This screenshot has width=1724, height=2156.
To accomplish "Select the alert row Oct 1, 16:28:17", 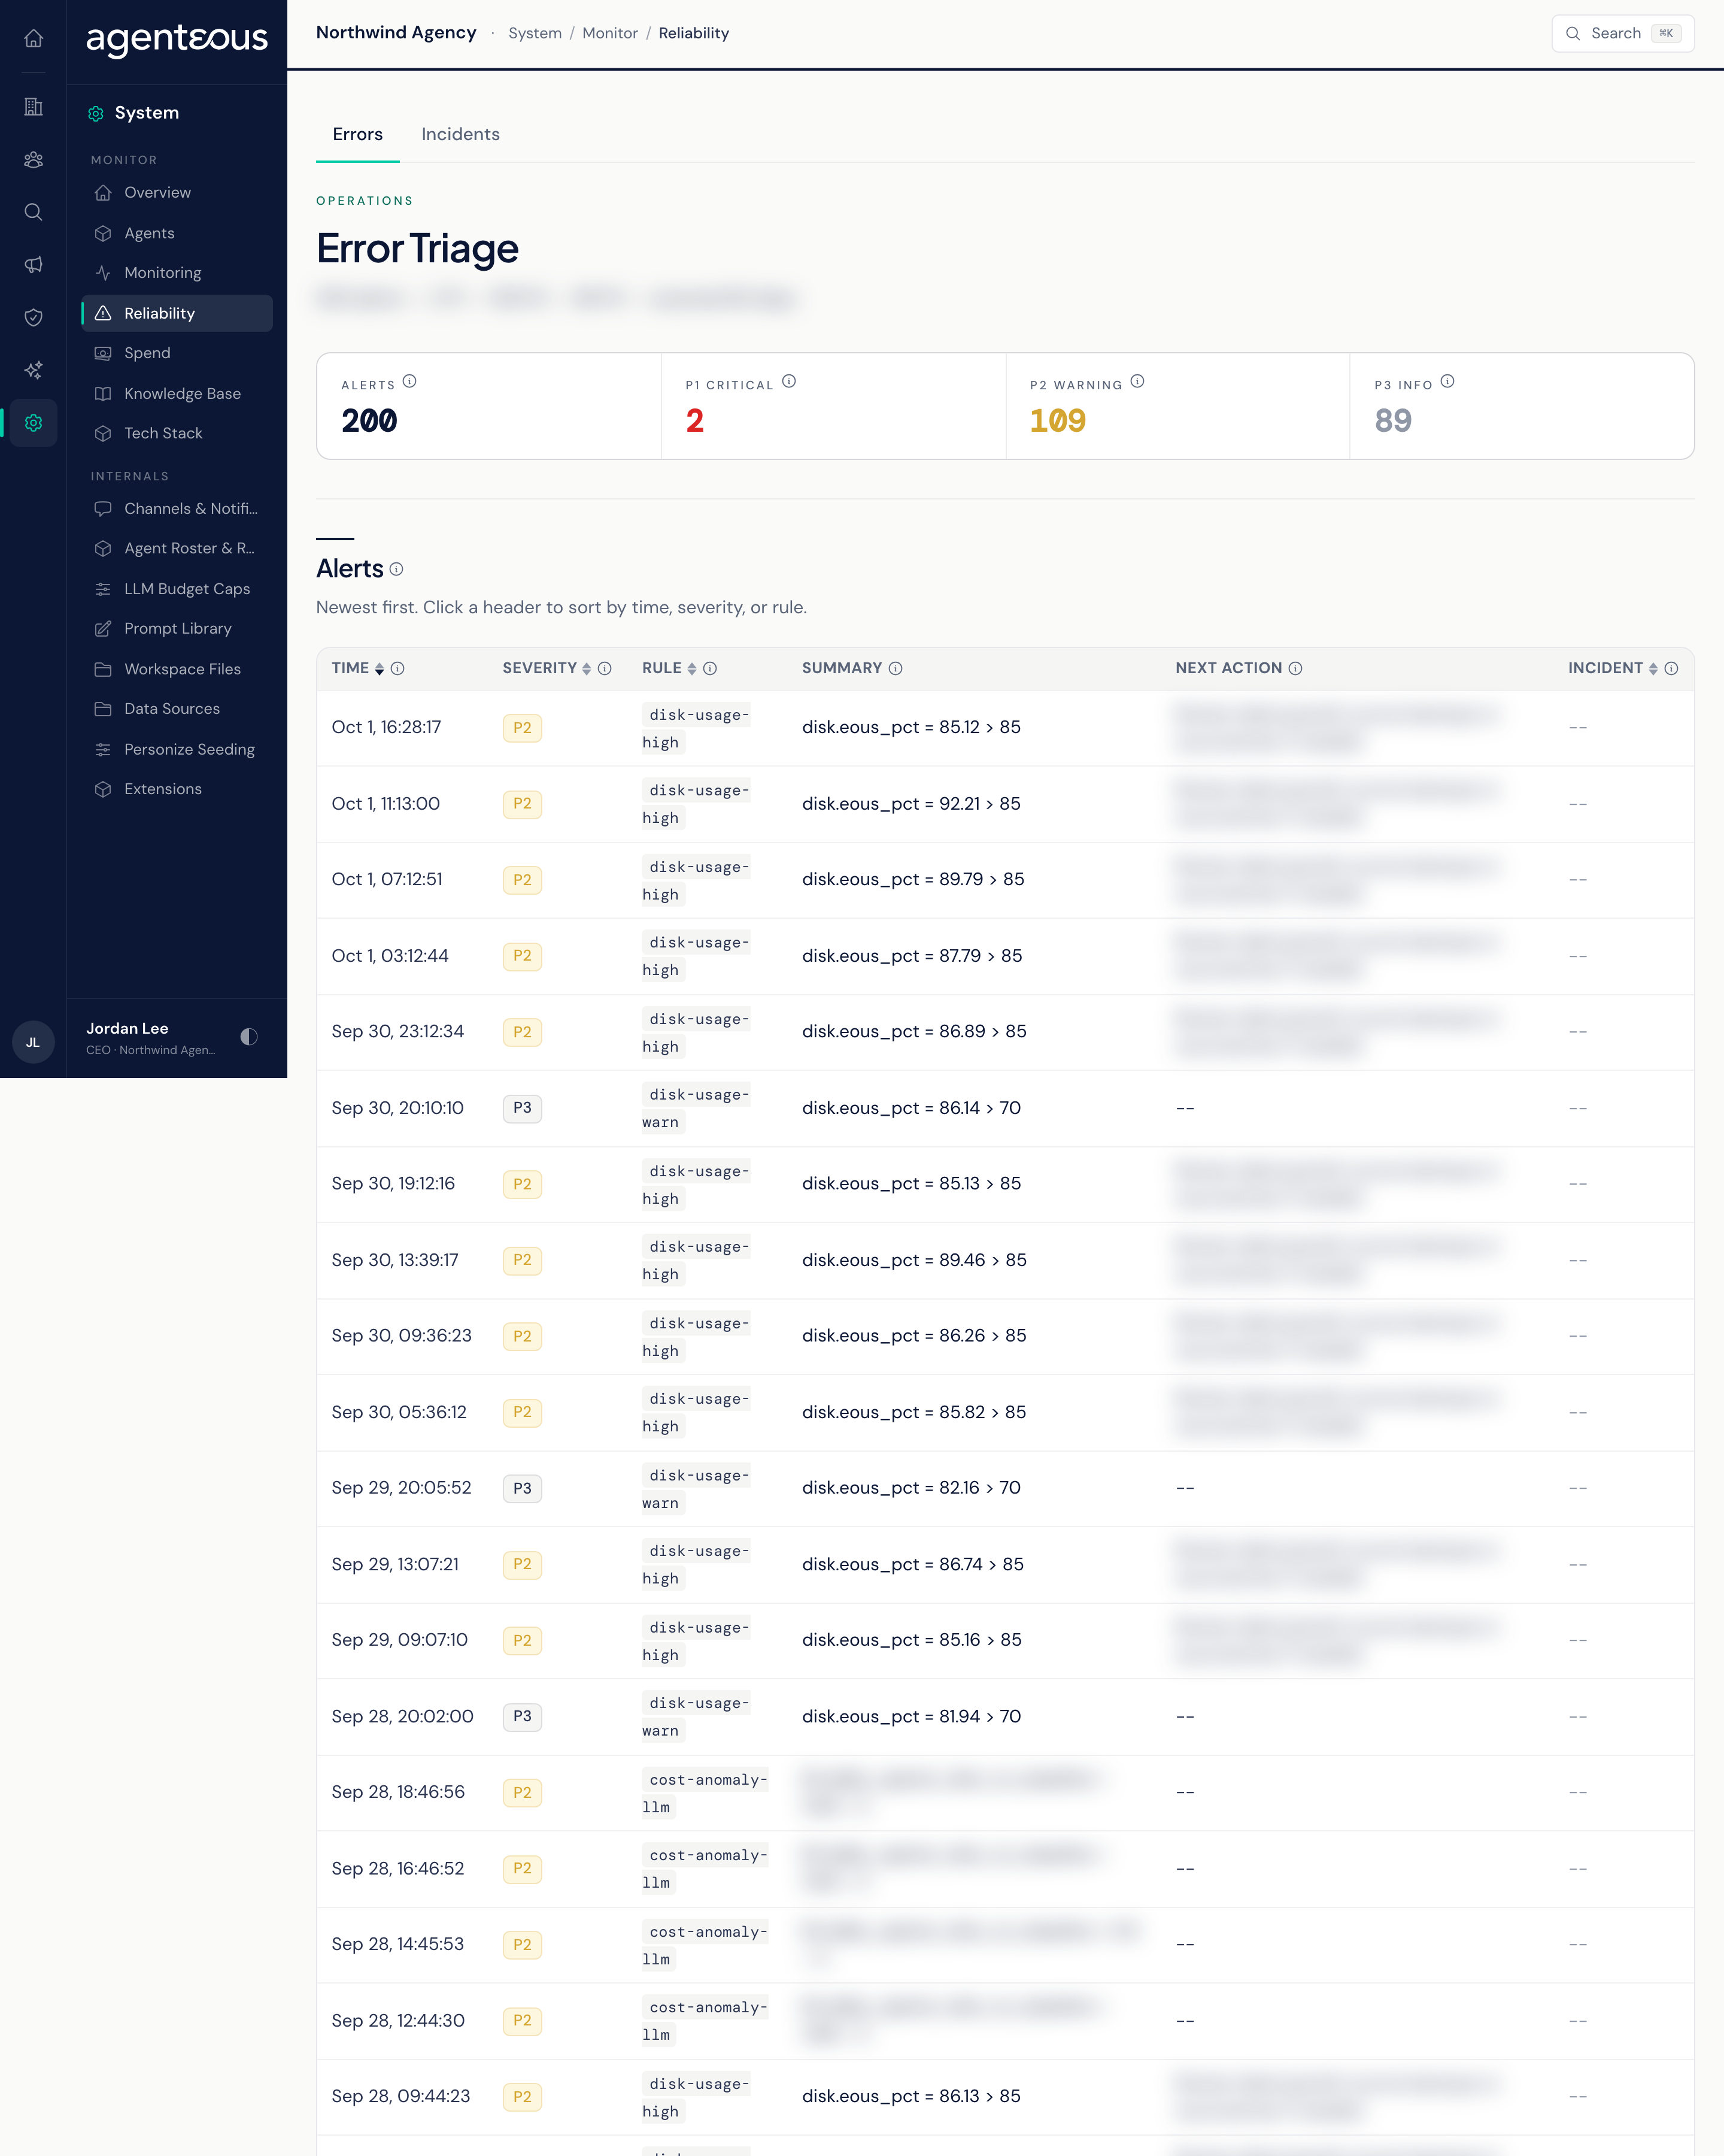I will coord(1006,728).
